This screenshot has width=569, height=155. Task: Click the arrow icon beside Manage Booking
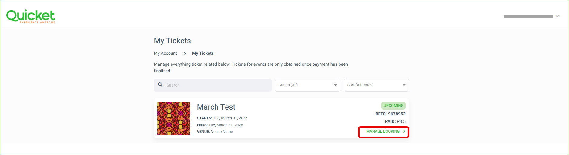point(404,131)
